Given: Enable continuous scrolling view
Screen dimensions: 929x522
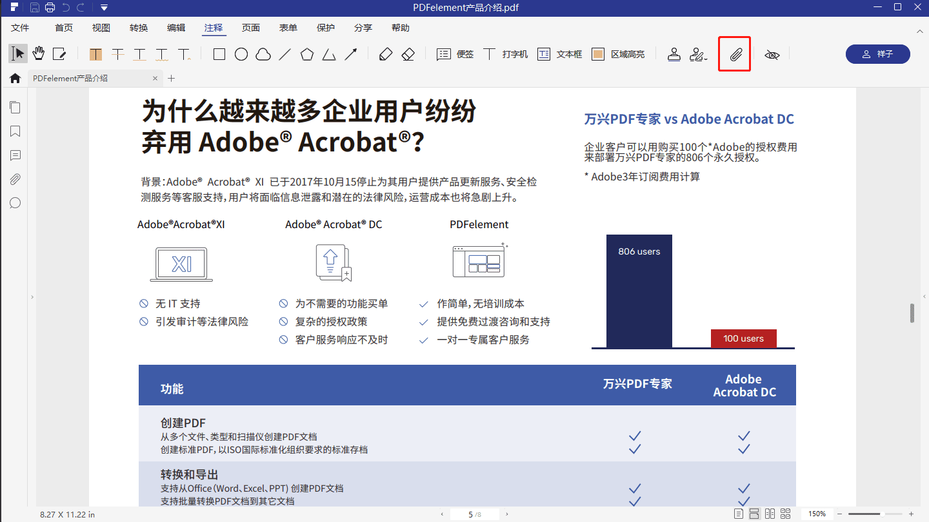Looking at the screenshot, I should click(x=754, y=514).
